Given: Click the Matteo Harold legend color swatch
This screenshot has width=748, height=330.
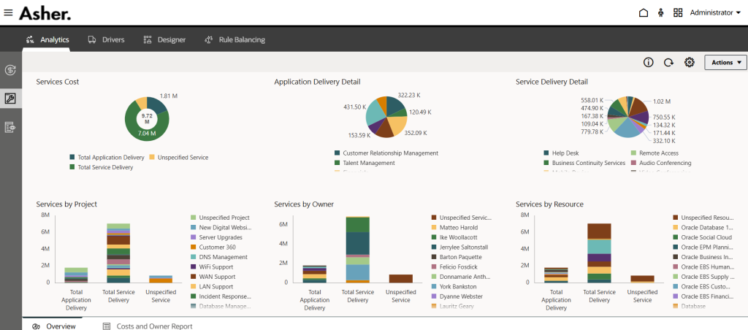Looking at the screenshot, I should (x=434, y=227).
